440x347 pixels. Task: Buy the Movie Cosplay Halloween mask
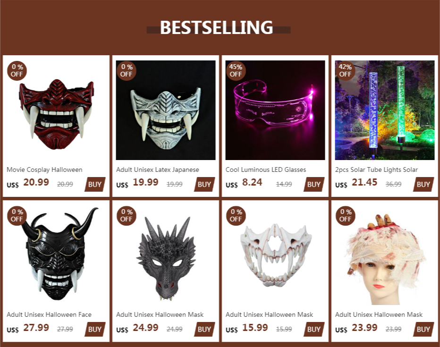[x=95, y=184]
